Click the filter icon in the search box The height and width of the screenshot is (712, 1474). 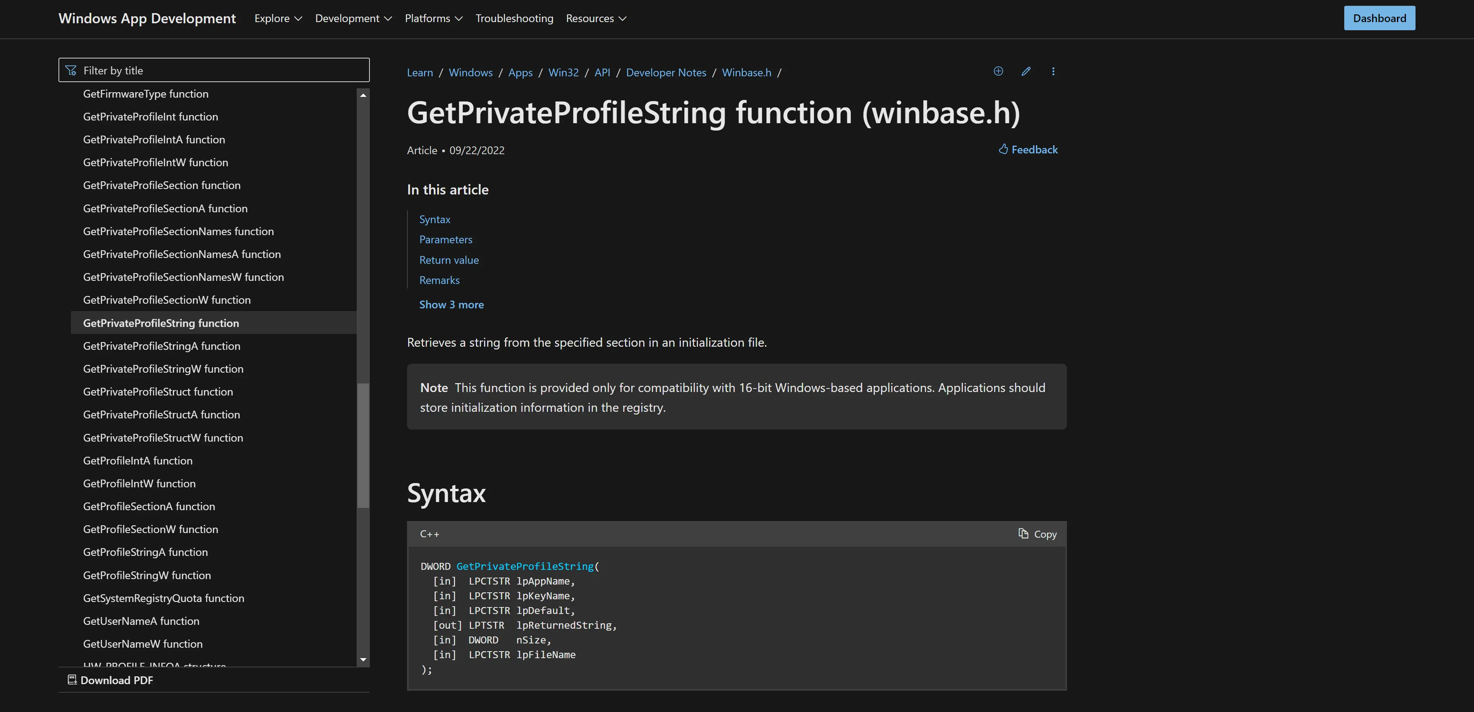(x=71, y=71)
